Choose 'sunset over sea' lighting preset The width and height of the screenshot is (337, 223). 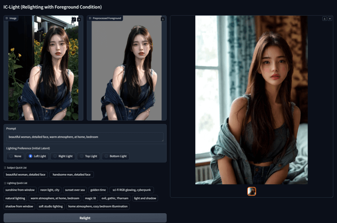[x=75, y=190]
